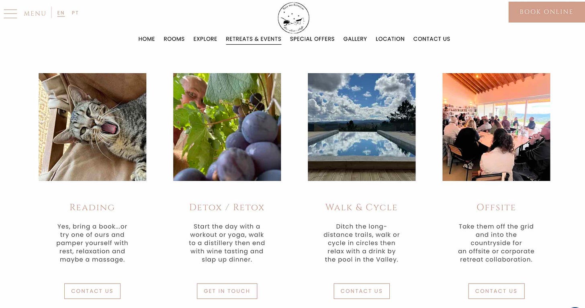The width and height of the screenshot is (585, 308).
Task: Click Get In Touch under Detox / Retox
Action: (x=227, y=291)
